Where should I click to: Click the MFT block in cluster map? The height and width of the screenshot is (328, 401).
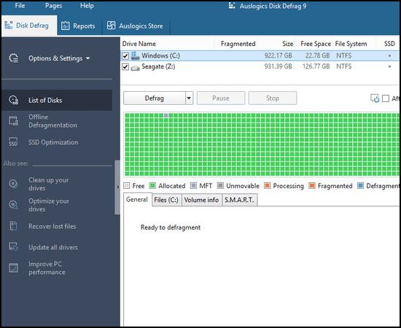click(x=166, y=116)
